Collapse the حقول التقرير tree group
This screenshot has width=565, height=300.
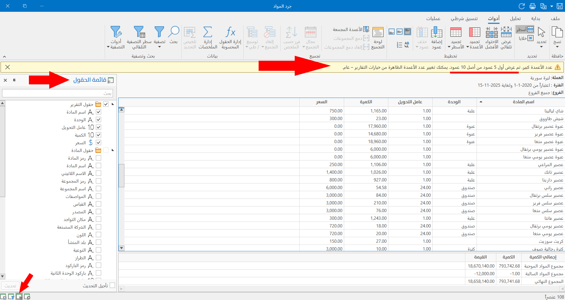113,104
